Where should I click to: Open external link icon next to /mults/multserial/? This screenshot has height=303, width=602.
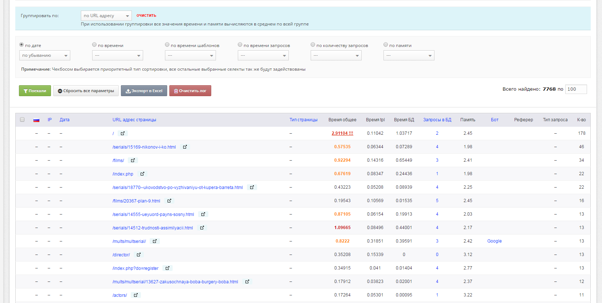coord(155,241)
